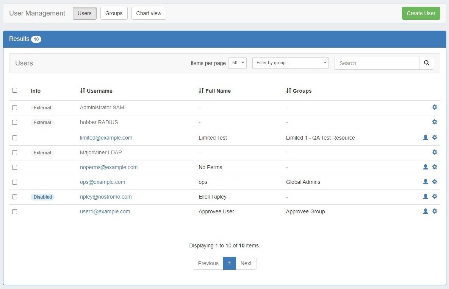
Task: Tick the select-all checkbox in table header
Action: (x=14, y=90)
